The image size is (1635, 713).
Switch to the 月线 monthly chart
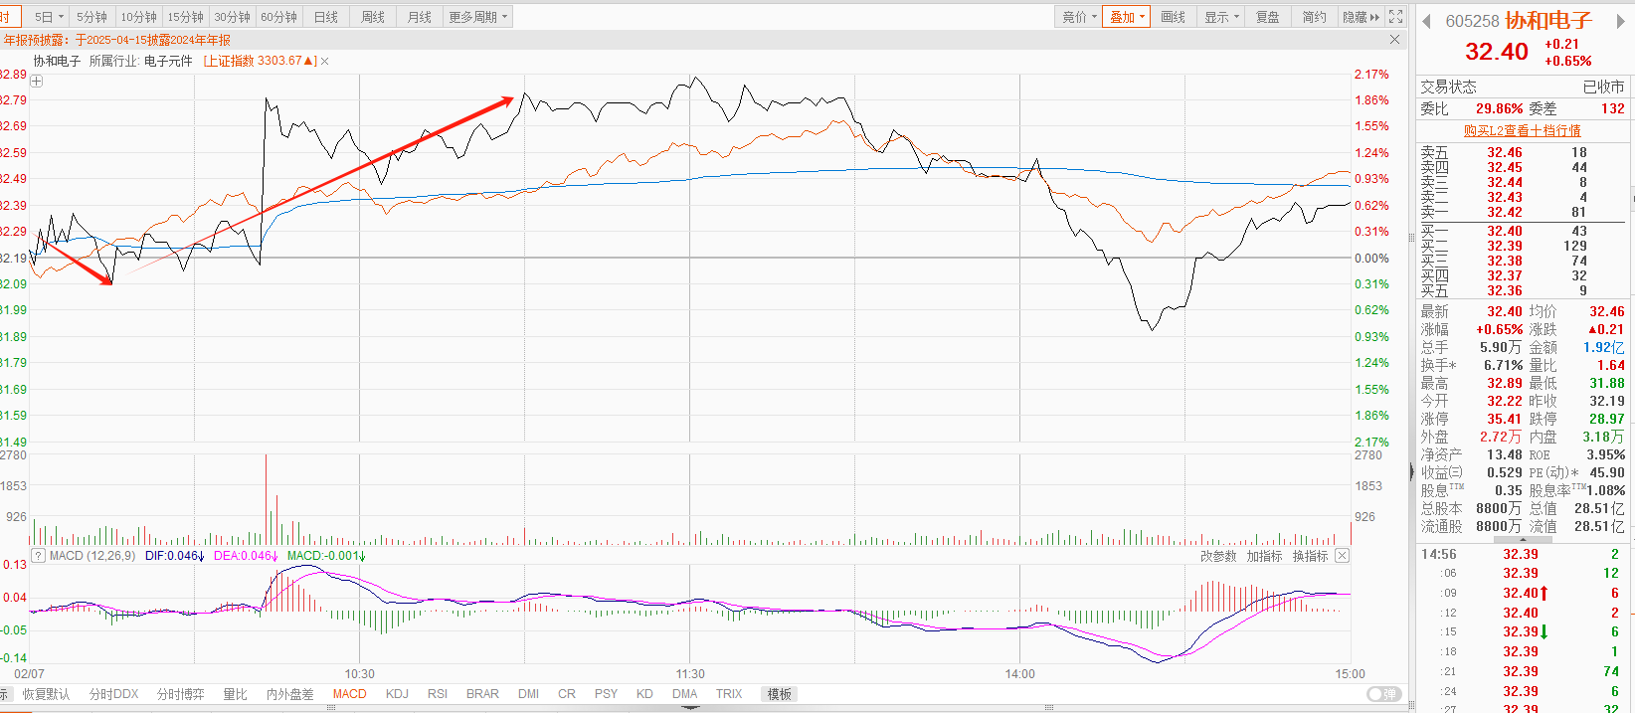pos(420,17)
